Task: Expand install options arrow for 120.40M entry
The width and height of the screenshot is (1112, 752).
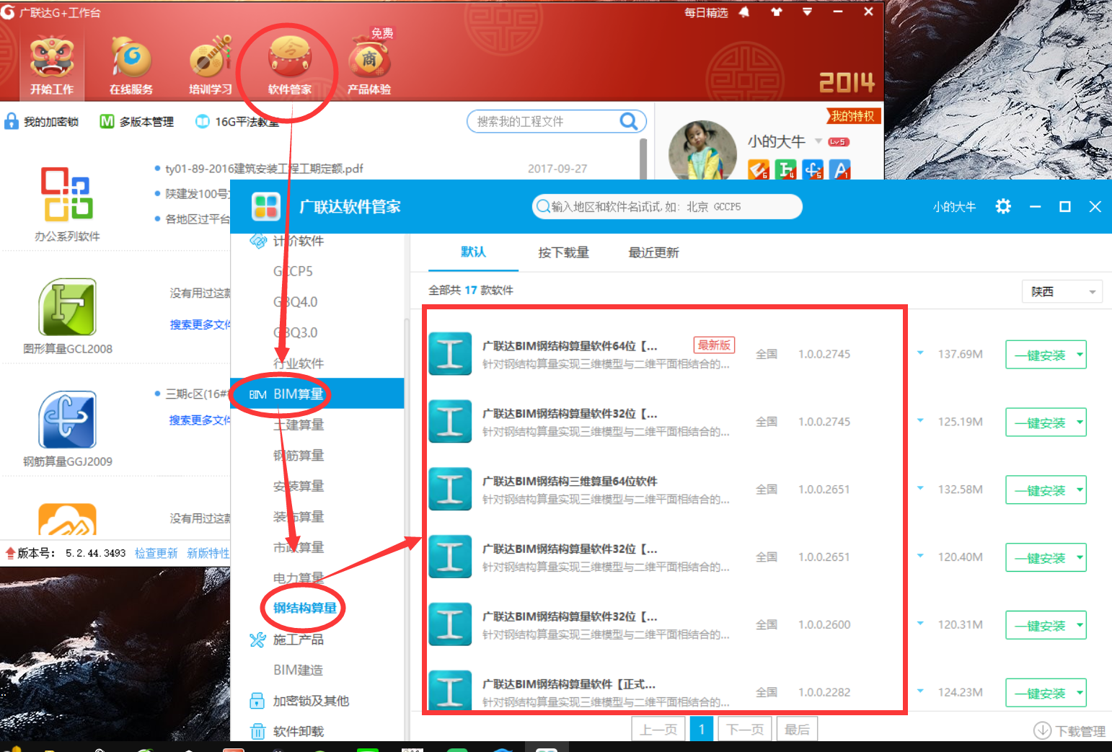Action: click(x=1080, y=557)
